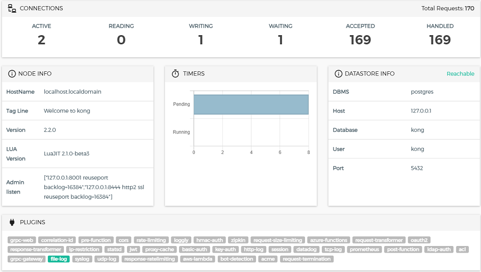Click the acl plugin tag
The image size is (481, 272).
(462, 250)
